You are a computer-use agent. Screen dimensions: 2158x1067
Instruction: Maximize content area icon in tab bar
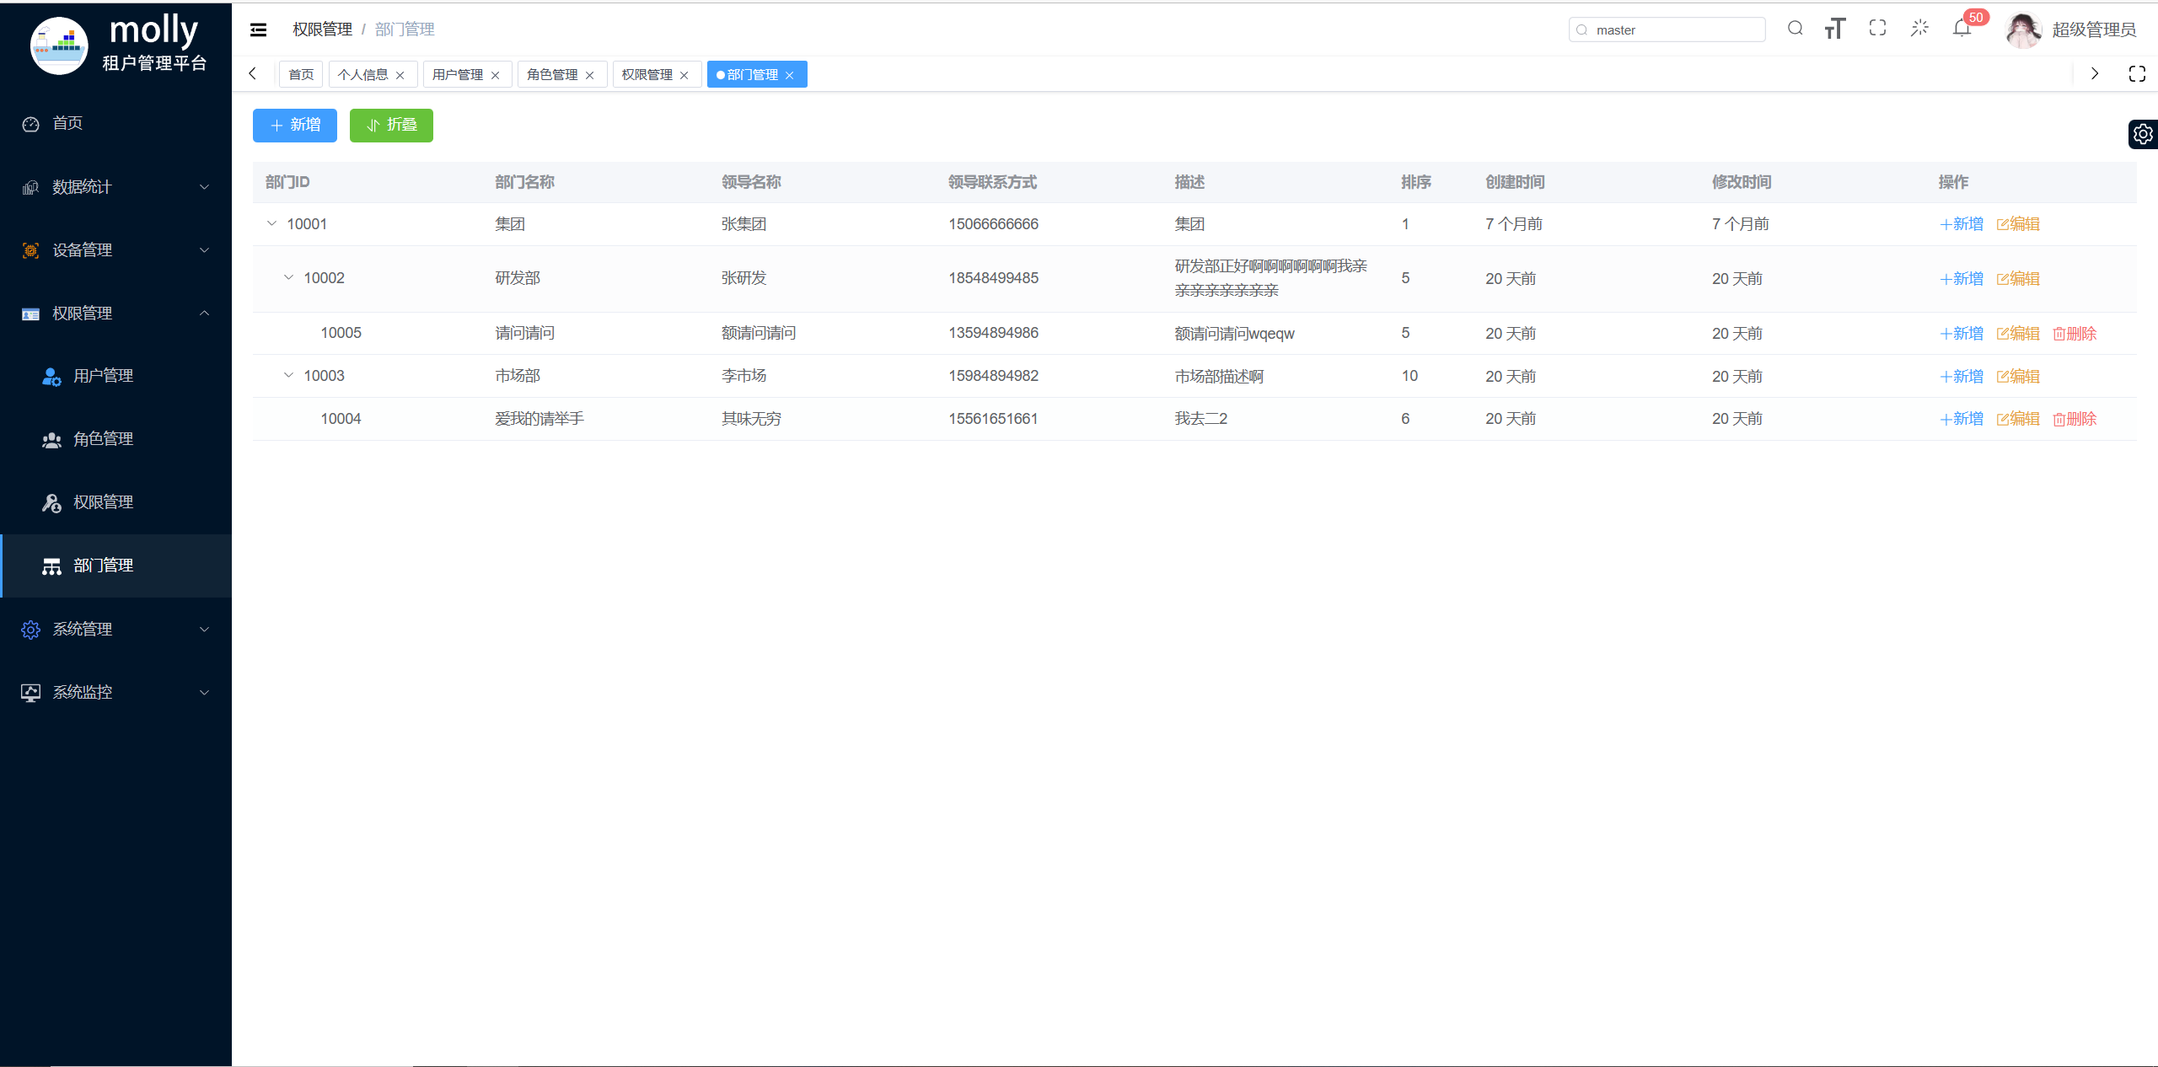[2137, 74]
